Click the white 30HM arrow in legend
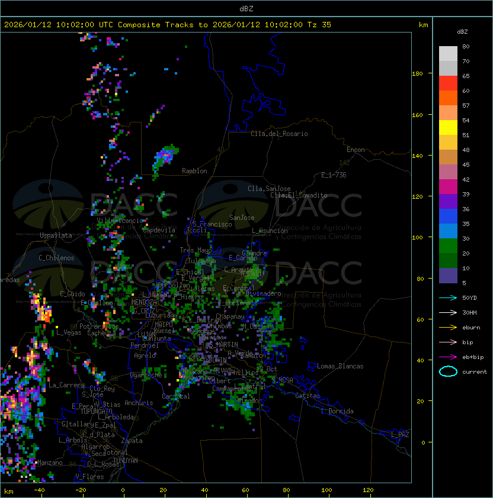 click(448, 312)
